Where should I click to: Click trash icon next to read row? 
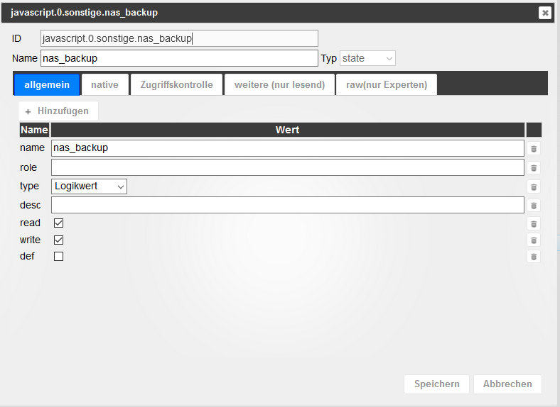coord(534,223)
